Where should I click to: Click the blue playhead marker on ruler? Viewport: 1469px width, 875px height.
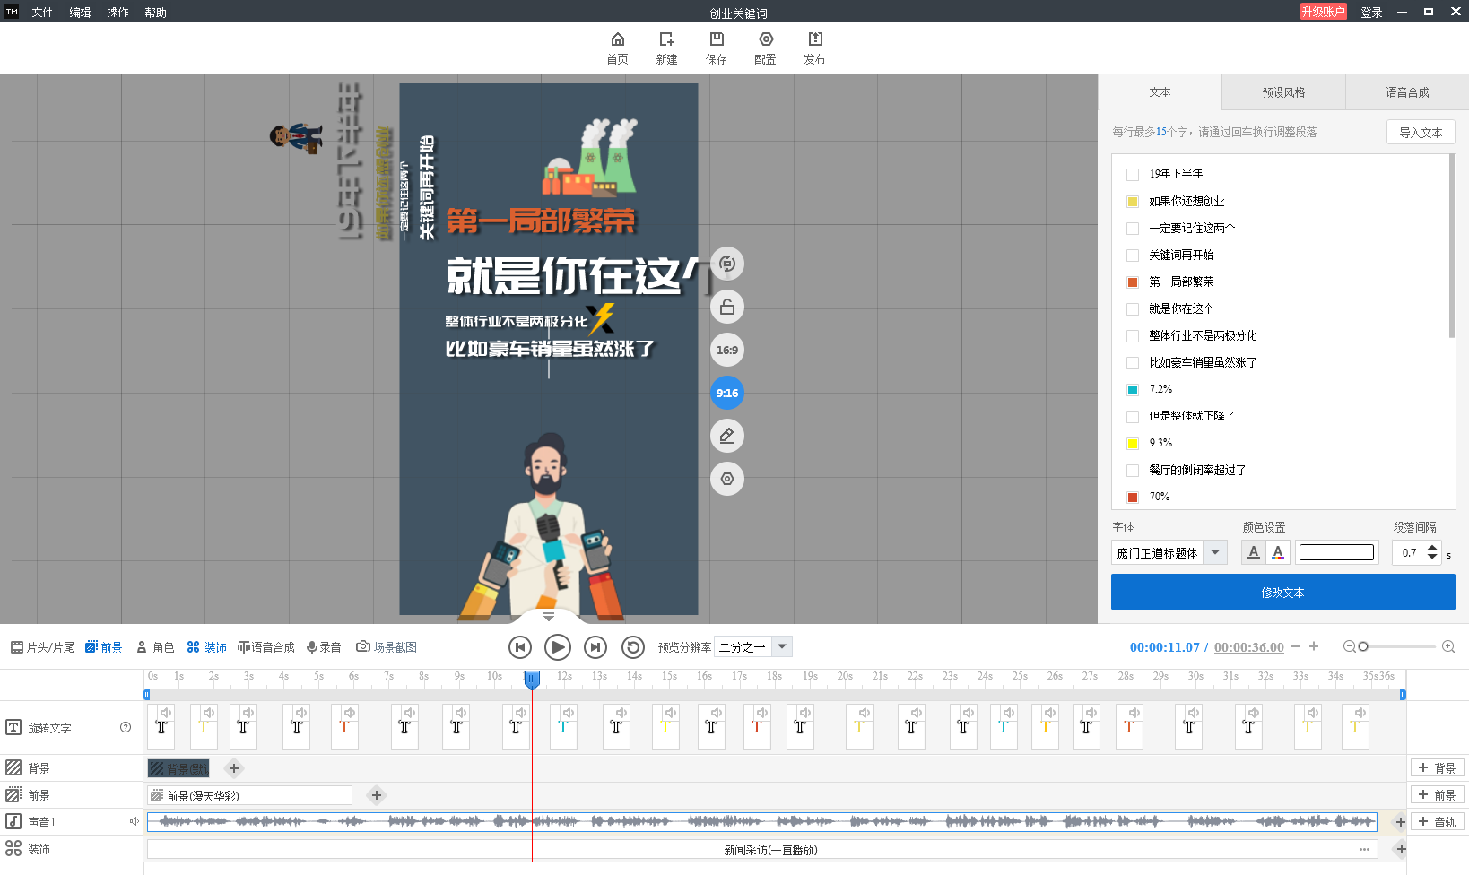click(x=532, y=680)
